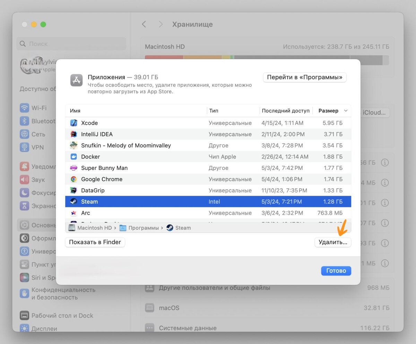Select Snufkin - Melody of Moominvalley row
This screenshot has width=416, height=344.
pyautogui.click(x=208, y=145)
